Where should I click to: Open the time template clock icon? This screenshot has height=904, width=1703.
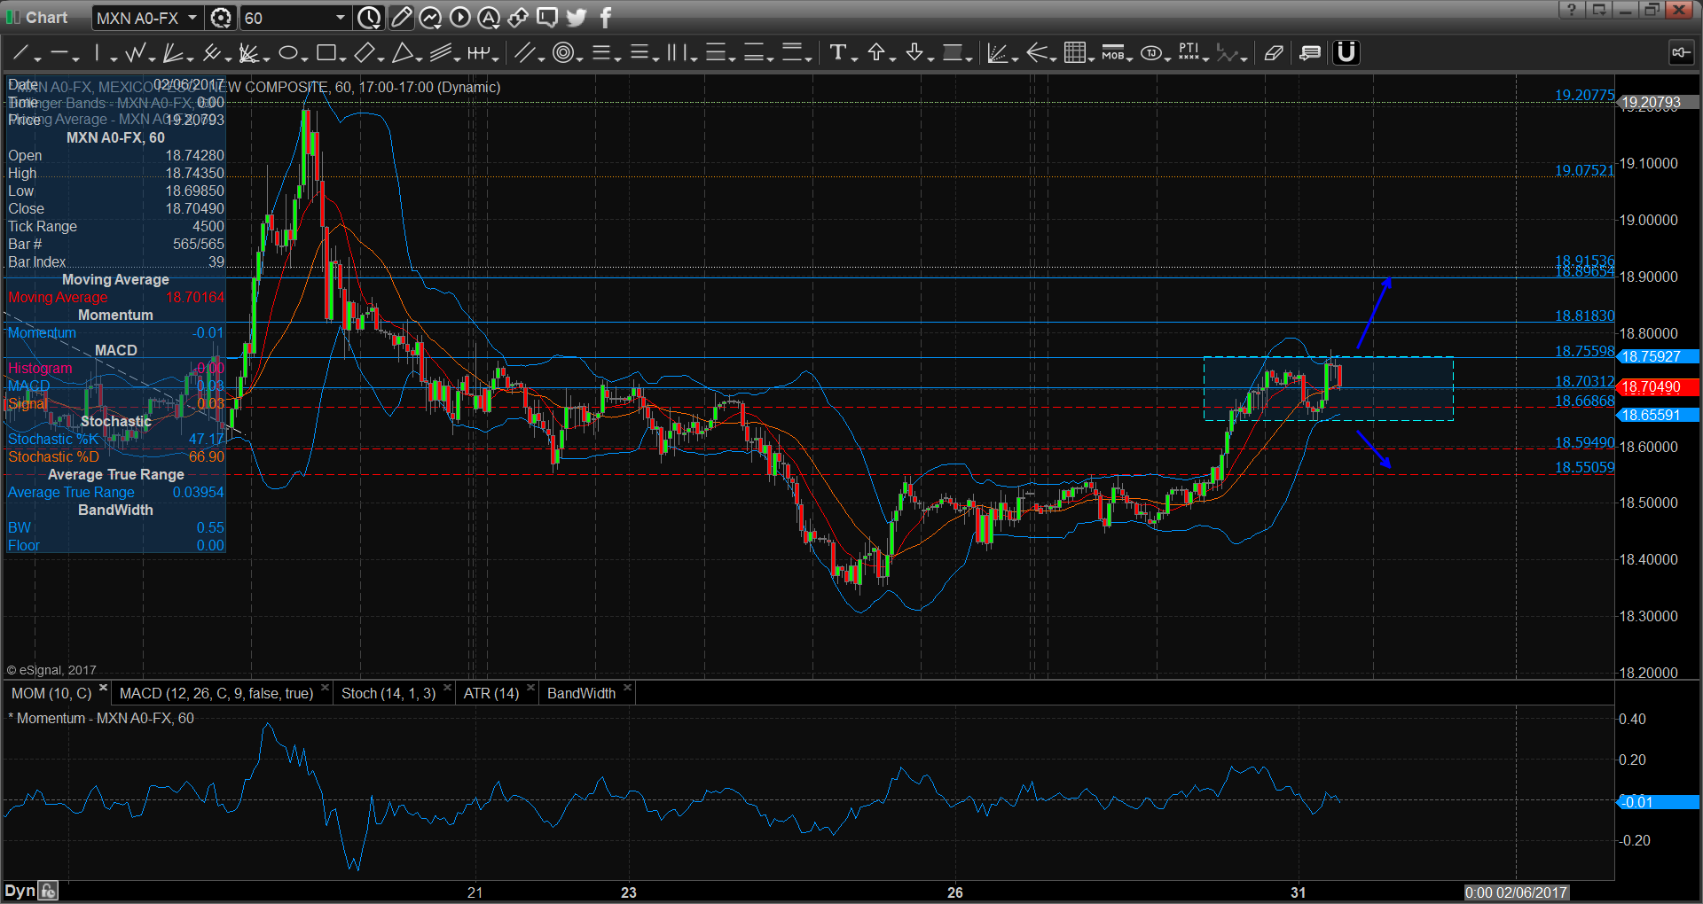369,18
